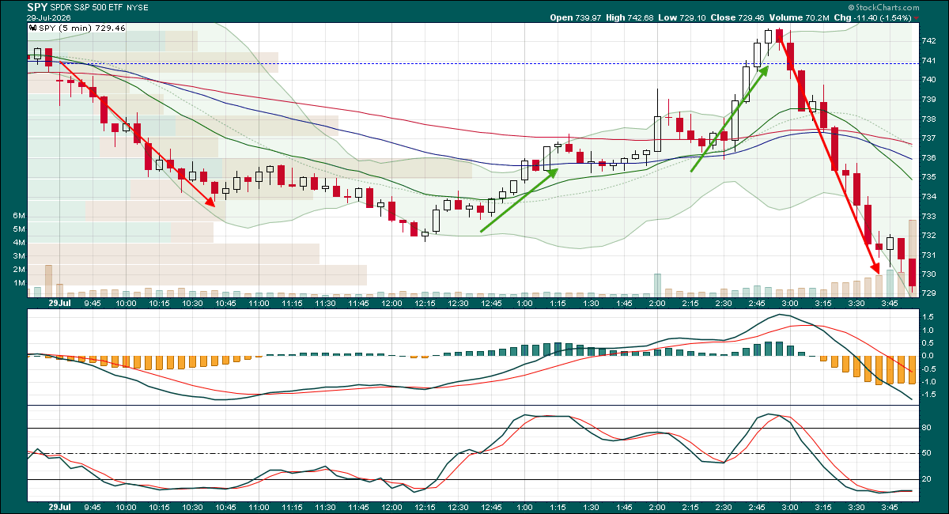Click the MACD scale label 0.5
Viewport: 949px width, 514px height.
coord(928,342)
